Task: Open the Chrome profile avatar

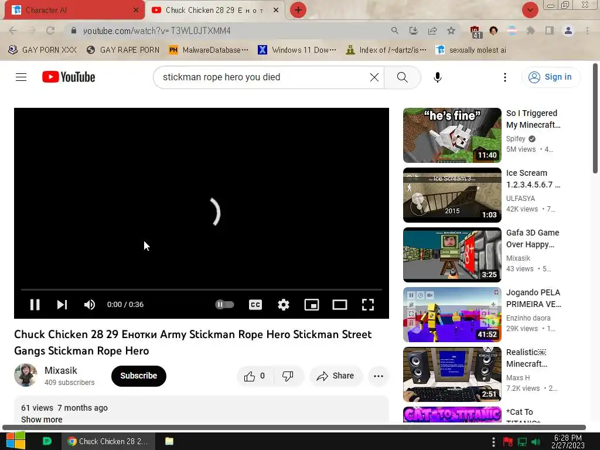Action: 568,30
